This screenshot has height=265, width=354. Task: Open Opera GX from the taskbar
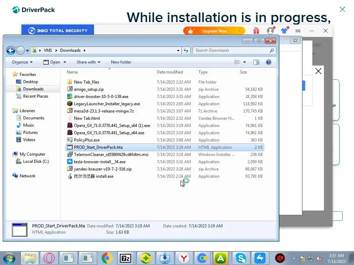point(49,258)
